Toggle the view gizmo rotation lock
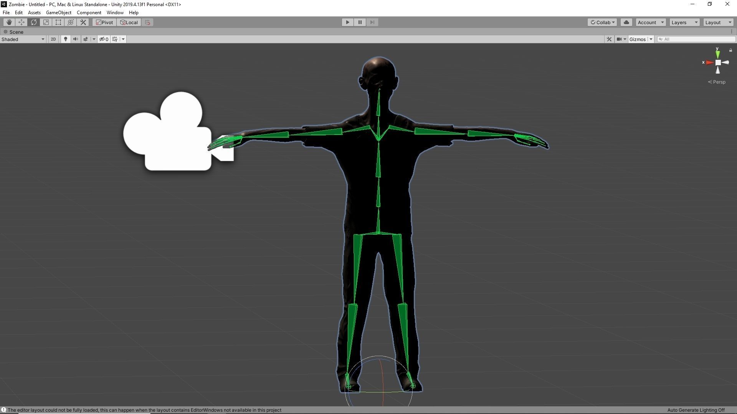Screen dimensions: 737x414 pos(730,50)
